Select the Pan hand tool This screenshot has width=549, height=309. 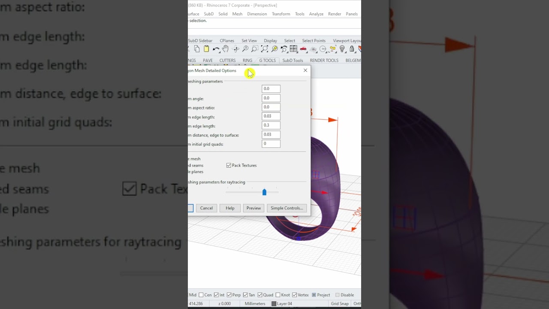tap(226, 49)
